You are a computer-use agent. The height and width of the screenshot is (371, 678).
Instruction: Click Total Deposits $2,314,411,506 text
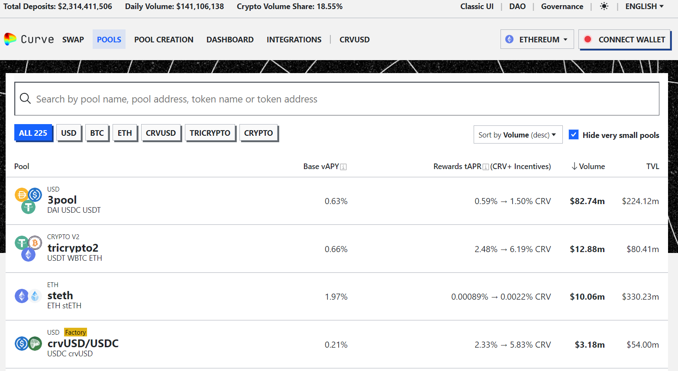pos(58,6)
